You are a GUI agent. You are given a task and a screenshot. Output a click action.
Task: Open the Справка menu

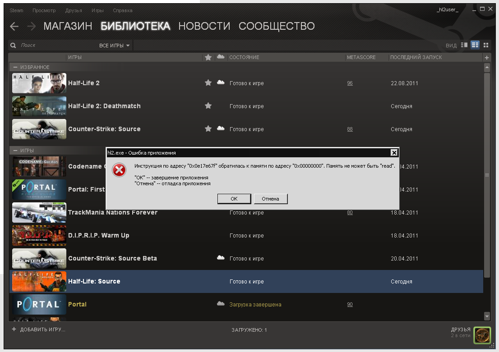pyautogui.click(x=123, y=10)
